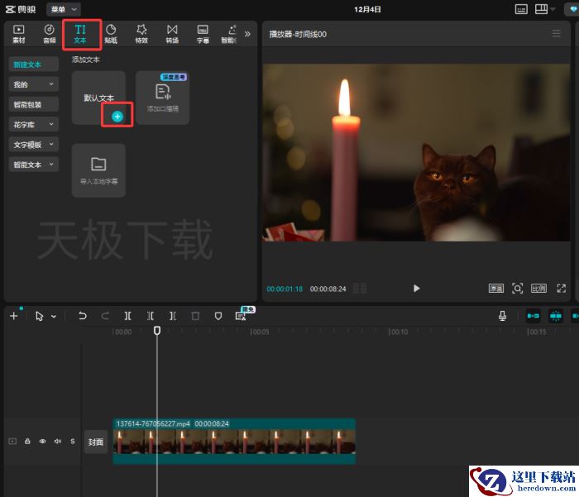Viewport: 579px width, 497px height.
Task: Switch to the 文本 text tab
Action: 80,34
